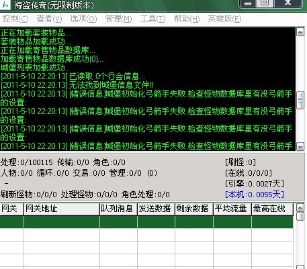307x269 pixels.
Task: Select the highlighted green gateway row
Action: coord(146,222)
